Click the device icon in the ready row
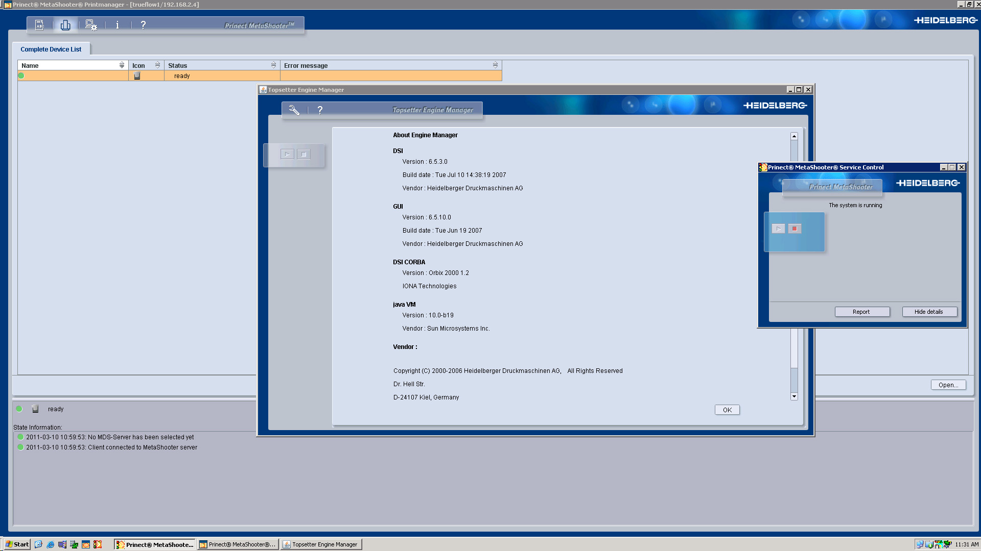The height and width of the screenshot is (551, 981). [x=137, y=76]
